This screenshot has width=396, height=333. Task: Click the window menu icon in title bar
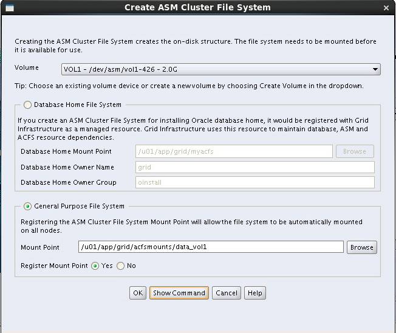click(x=10, y=8)
